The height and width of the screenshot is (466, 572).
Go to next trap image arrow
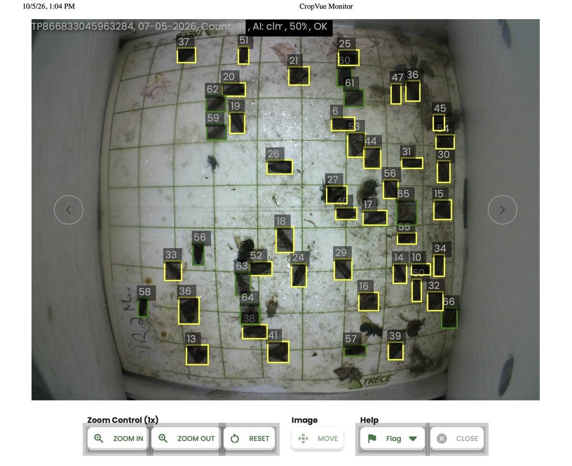[x=502, y=210]
